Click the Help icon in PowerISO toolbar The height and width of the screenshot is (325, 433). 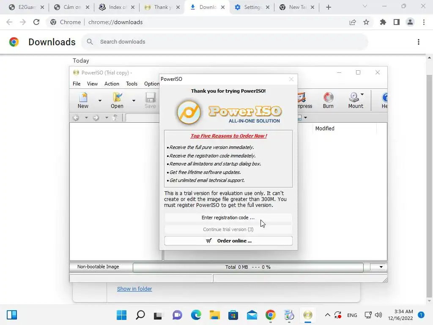384,100
